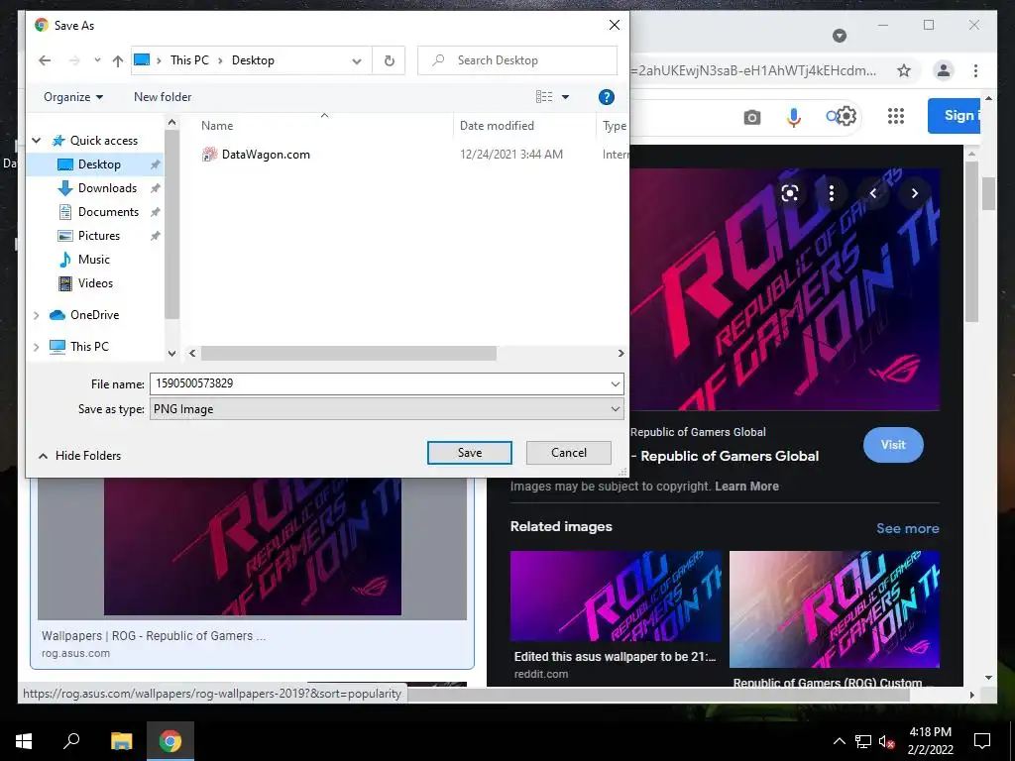Open the network tray icon
This screenshot has width=1015, height=761.
point(863,741)
